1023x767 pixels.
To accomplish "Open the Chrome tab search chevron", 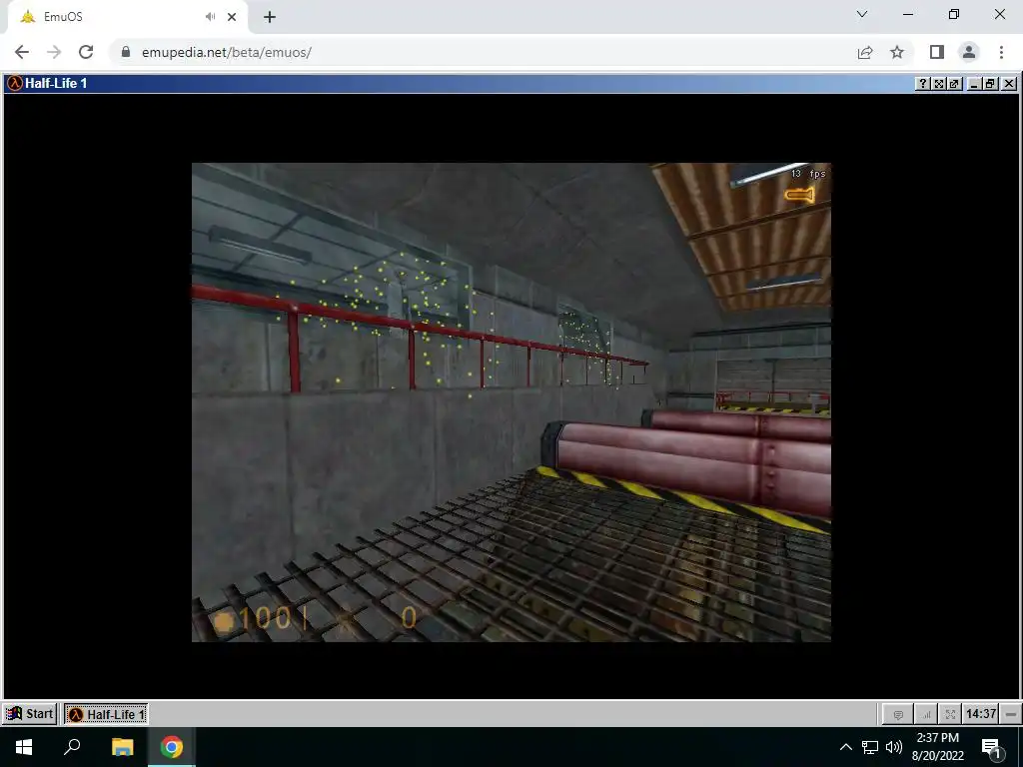I will click(x=862, y=14).
